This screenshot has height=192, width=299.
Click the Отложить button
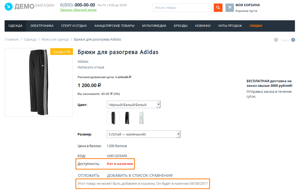(x=89, y=176)
